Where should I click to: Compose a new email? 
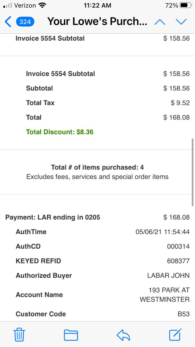pos(175,335)
